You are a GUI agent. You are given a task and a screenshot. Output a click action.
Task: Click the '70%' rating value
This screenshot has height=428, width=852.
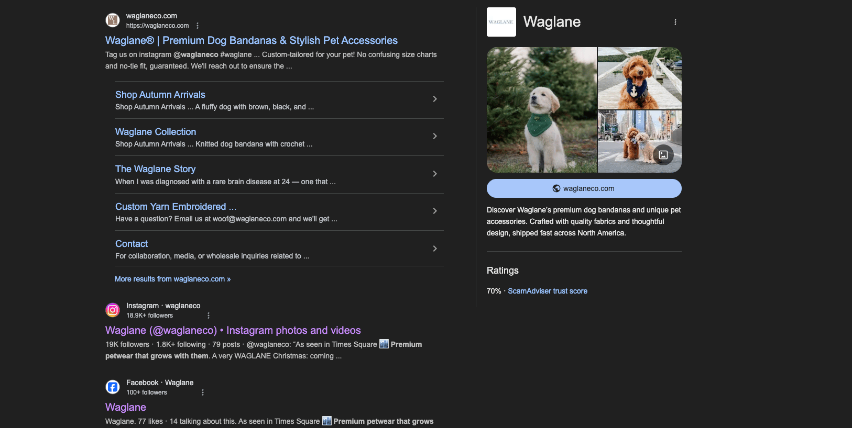click(494, 291)
